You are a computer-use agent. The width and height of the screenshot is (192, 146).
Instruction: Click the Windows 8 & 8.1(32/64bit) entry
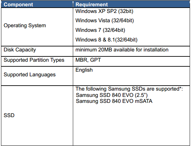106,40
